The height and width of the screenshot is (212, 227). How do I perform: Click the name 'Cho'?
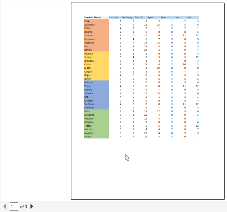86,97
